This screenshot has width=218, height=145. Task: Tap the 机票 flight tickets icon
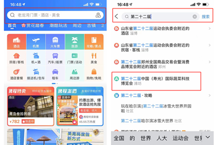[x=36, y=42]
